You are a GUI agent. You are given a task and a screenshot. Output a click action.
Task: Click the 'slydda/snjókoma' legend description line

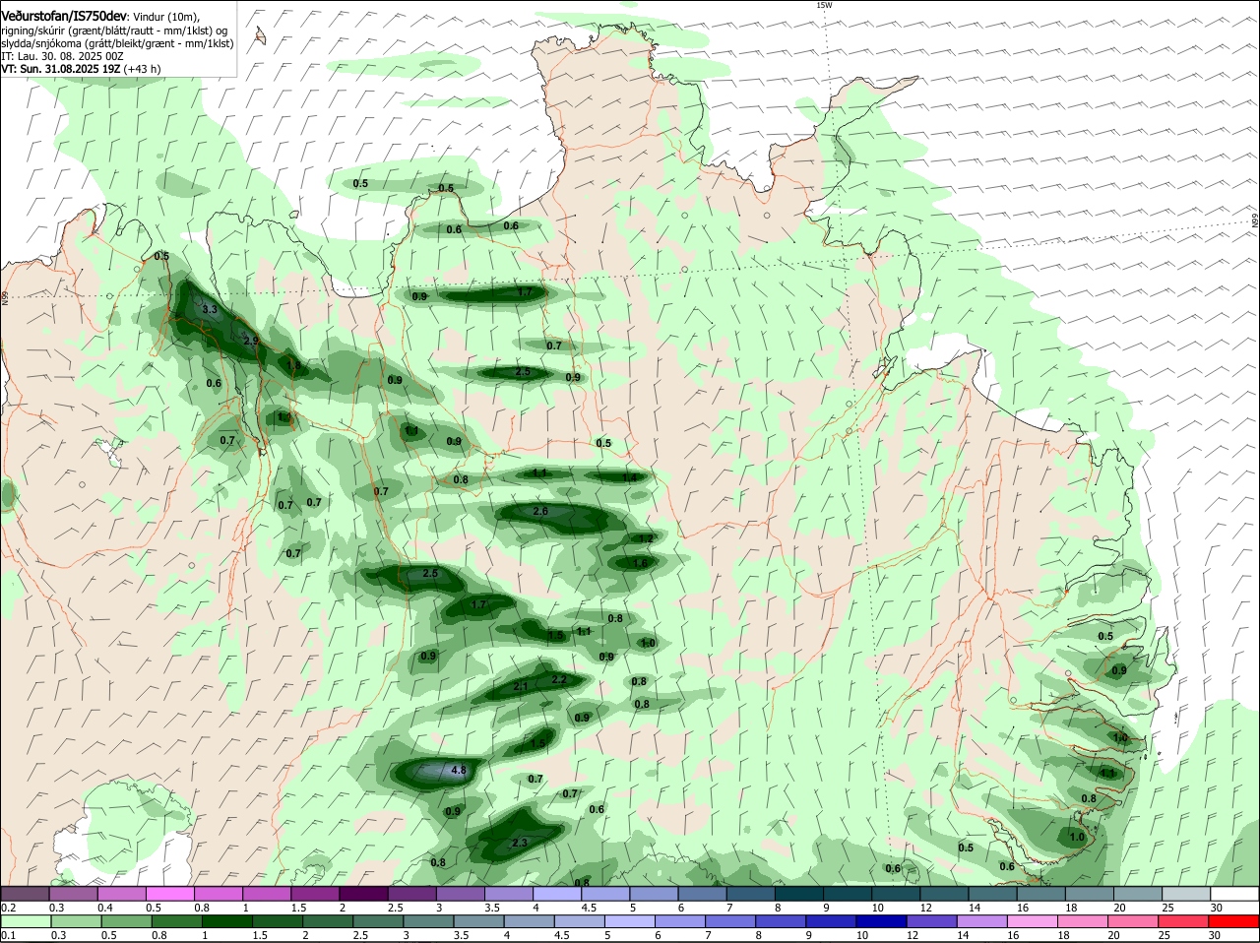pos(117,43)
